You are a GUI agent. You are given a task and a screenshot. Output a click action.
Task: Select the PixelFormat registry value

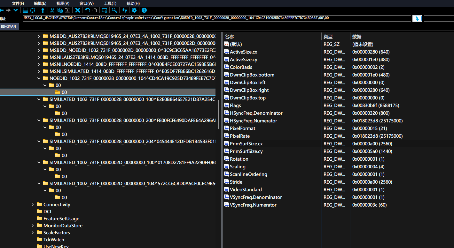[242, 128]
